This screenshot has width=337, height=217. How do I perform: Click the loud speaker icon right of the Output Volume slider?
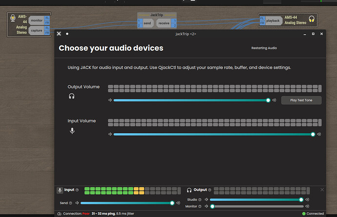click(274, 100)
